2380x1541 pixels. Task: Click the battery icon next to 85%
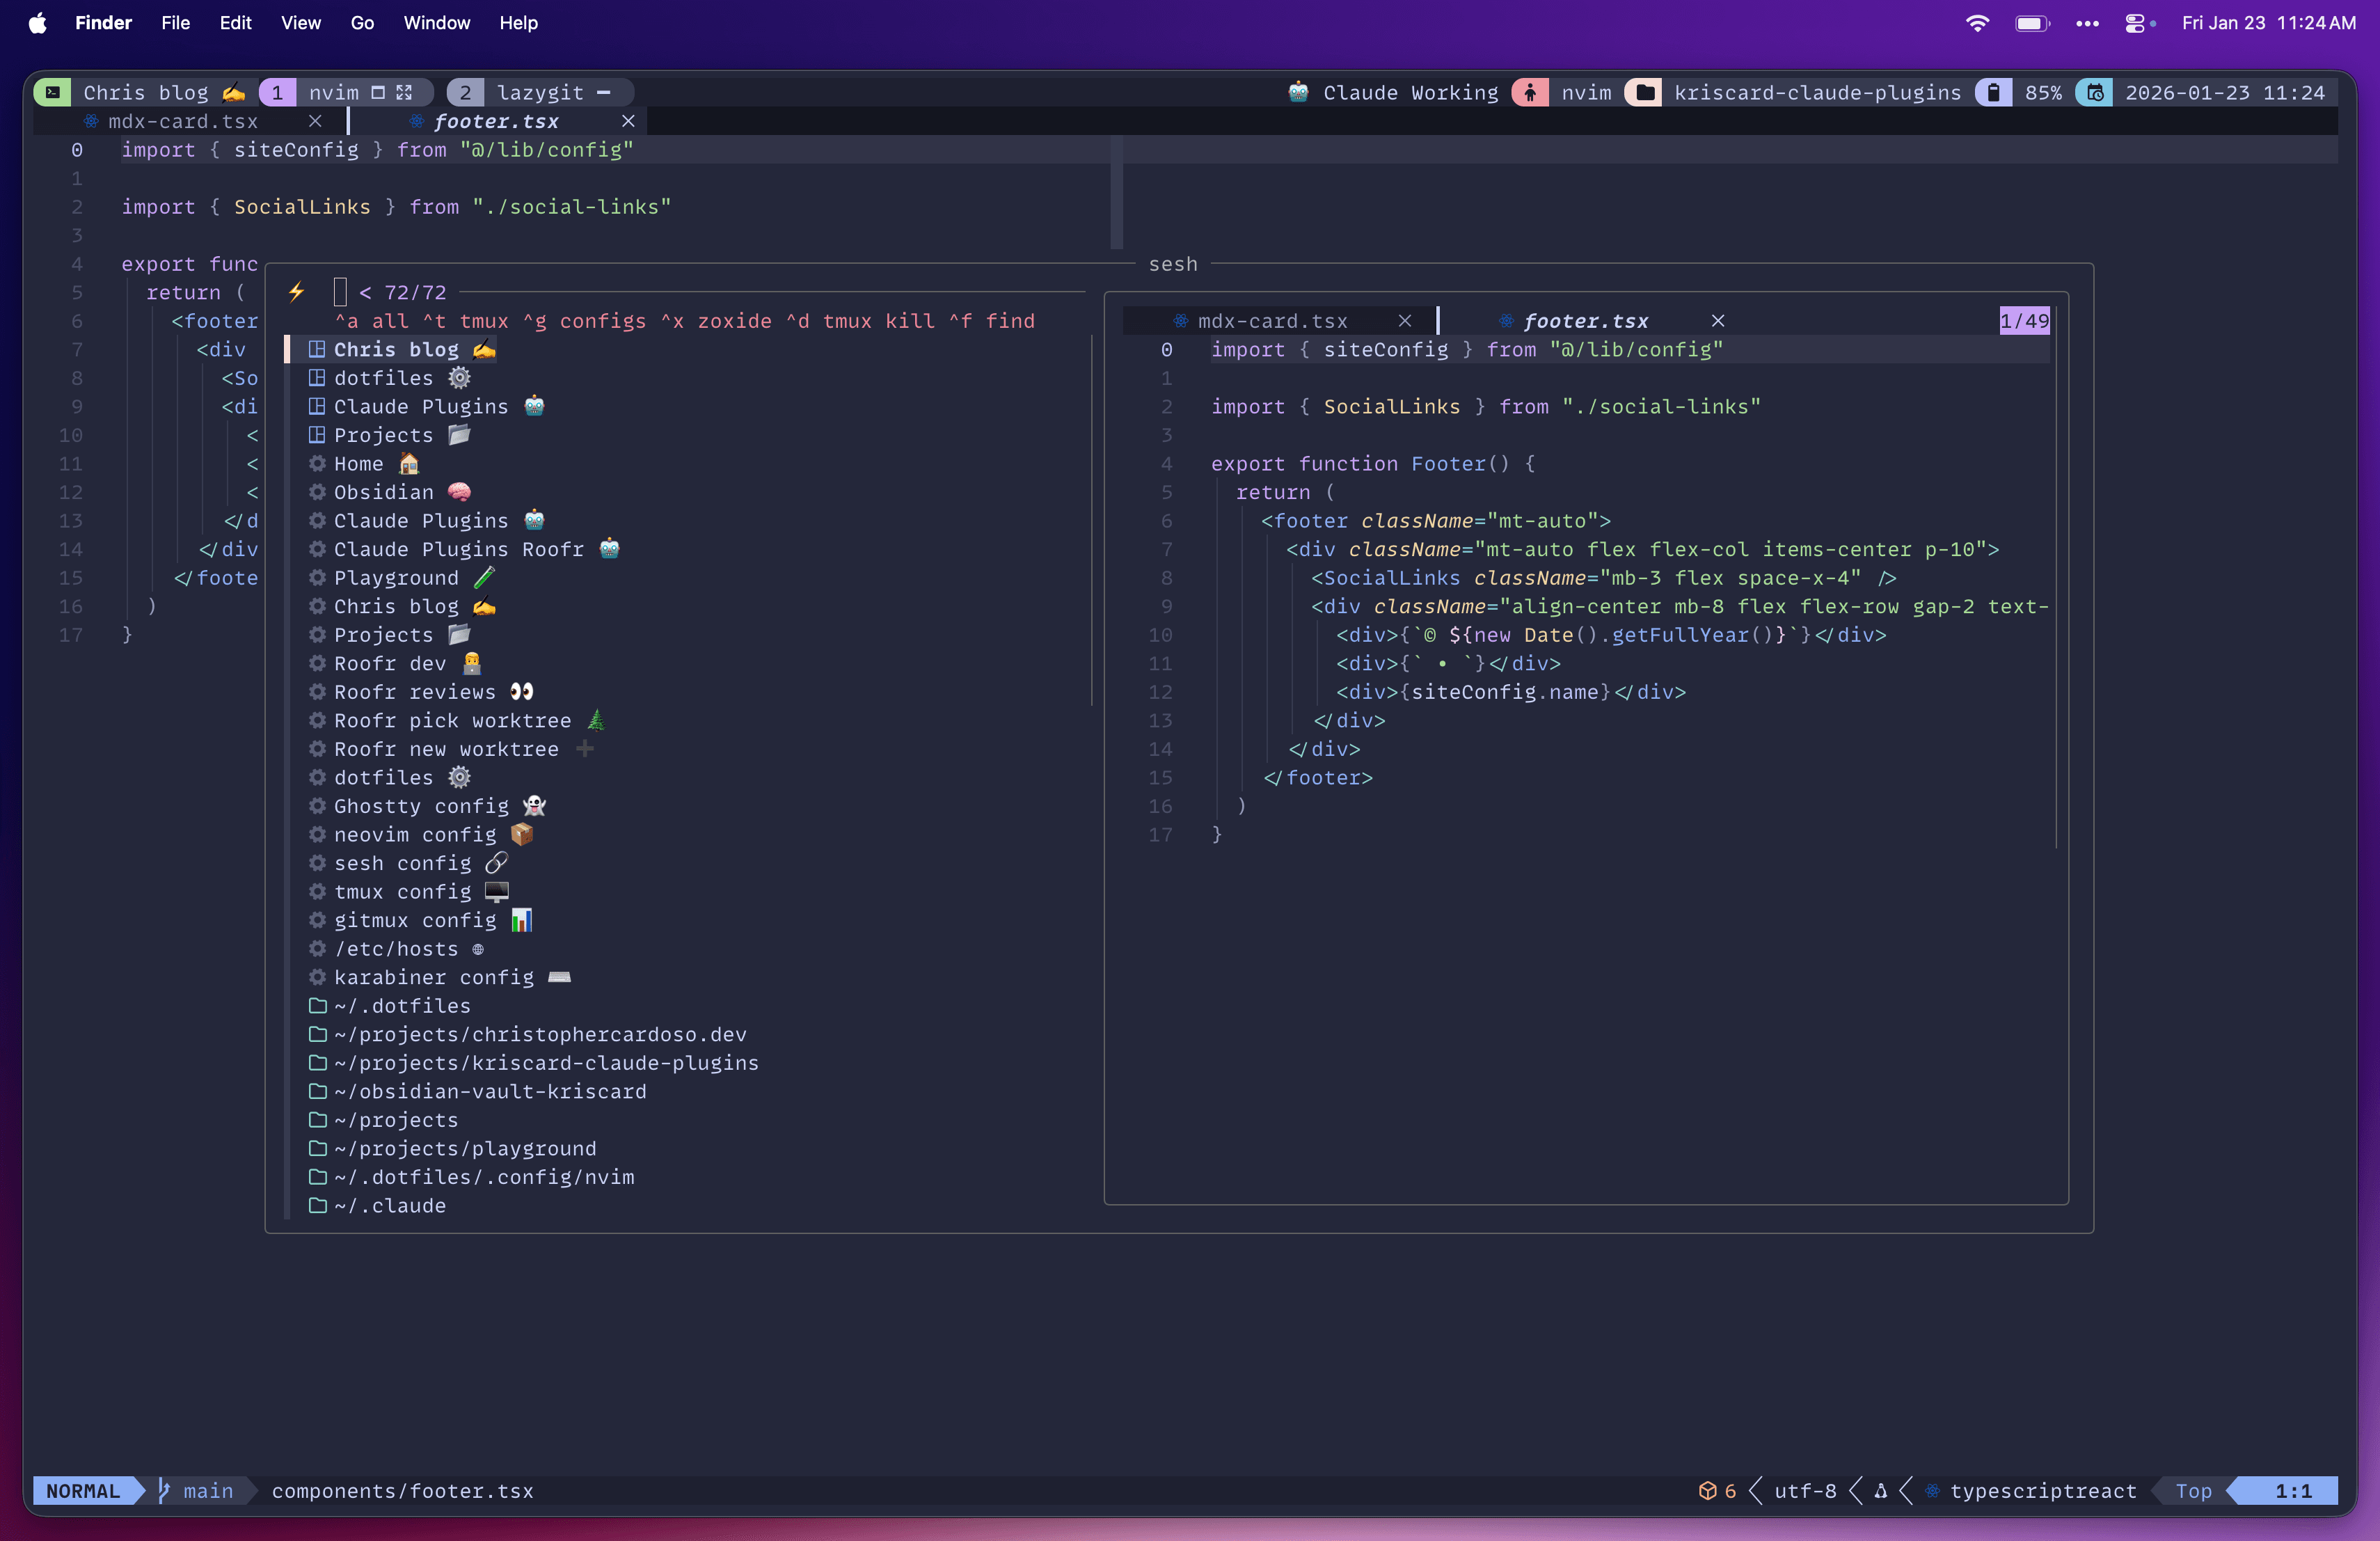(1993, 92)
